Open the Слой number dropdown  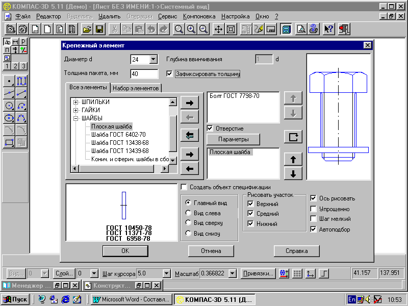pos(94,273)
